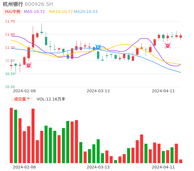Select the 成交量 volume label

[20, 99]
